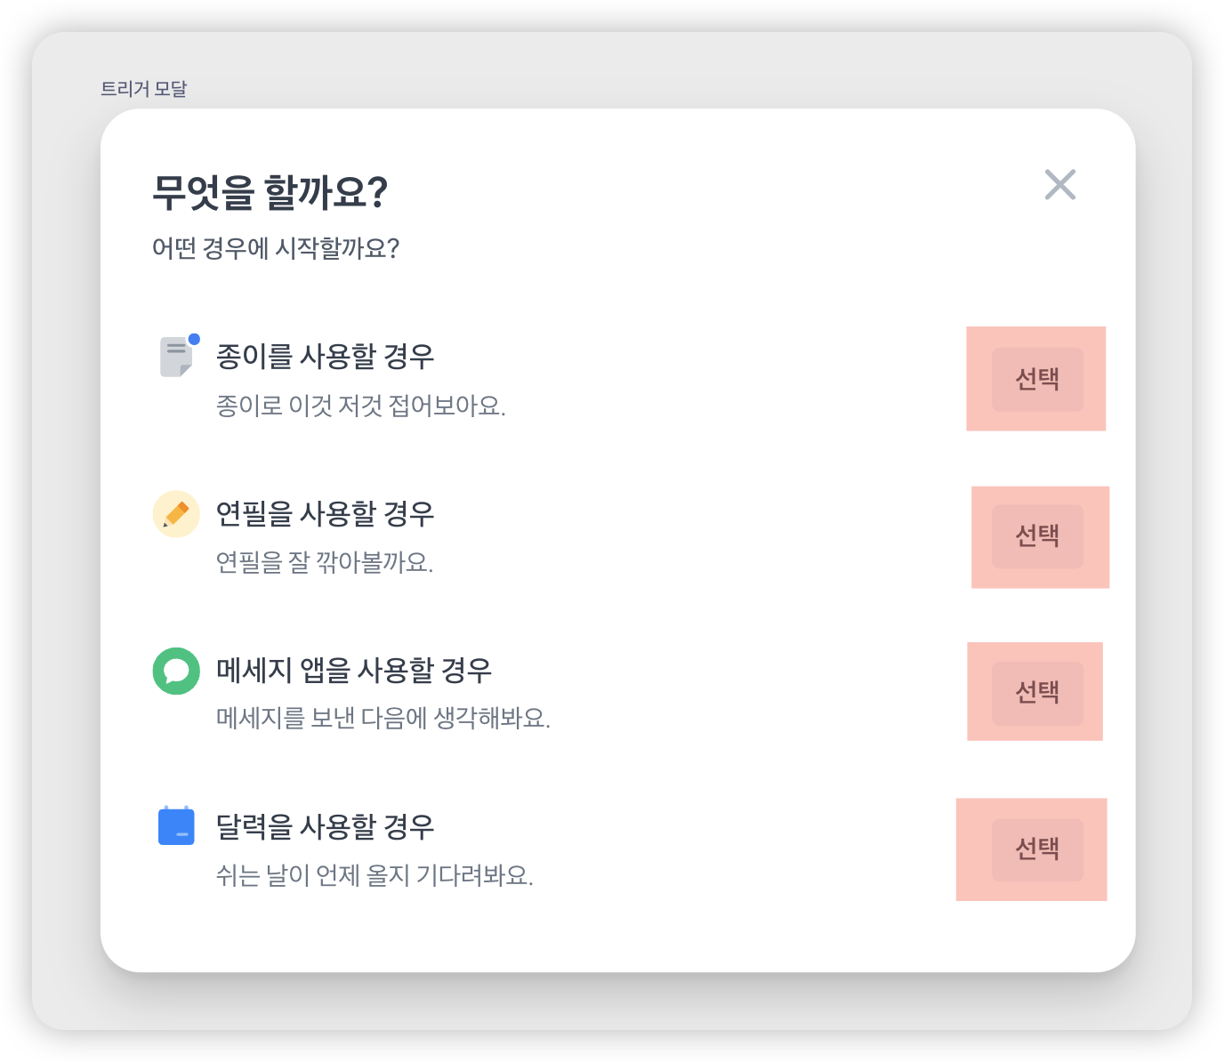Screen dimensions: 1224x1062
Task: Click the 트리거 모달 label above modal
Action: tap(144, 89)
